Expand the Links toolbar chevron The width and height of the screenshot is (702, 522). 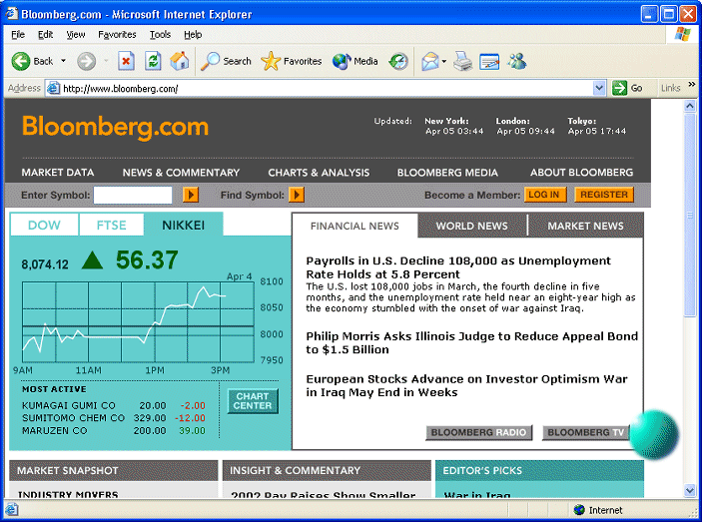692,84
